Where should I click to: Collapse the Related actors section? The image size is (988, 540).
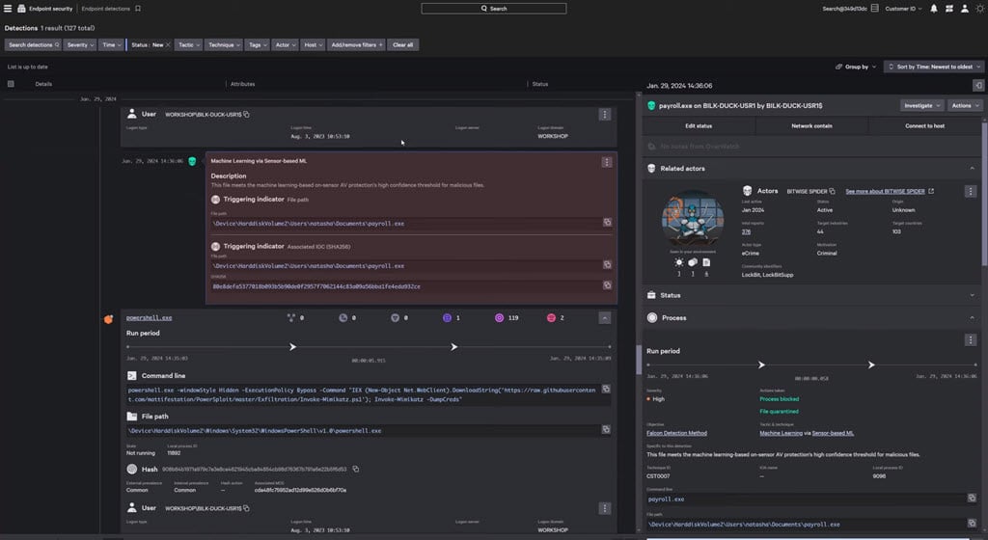pyautogui.click(x=972, y=169)
